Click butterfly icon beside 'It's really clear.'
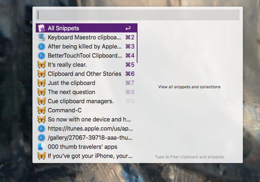 click(x=41, y=65)
